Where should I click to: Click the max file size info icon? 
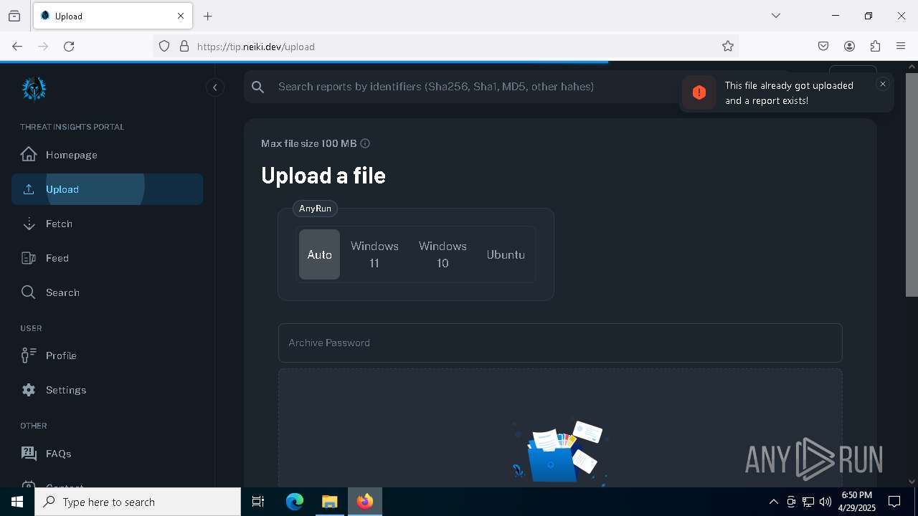pos(365,143)
